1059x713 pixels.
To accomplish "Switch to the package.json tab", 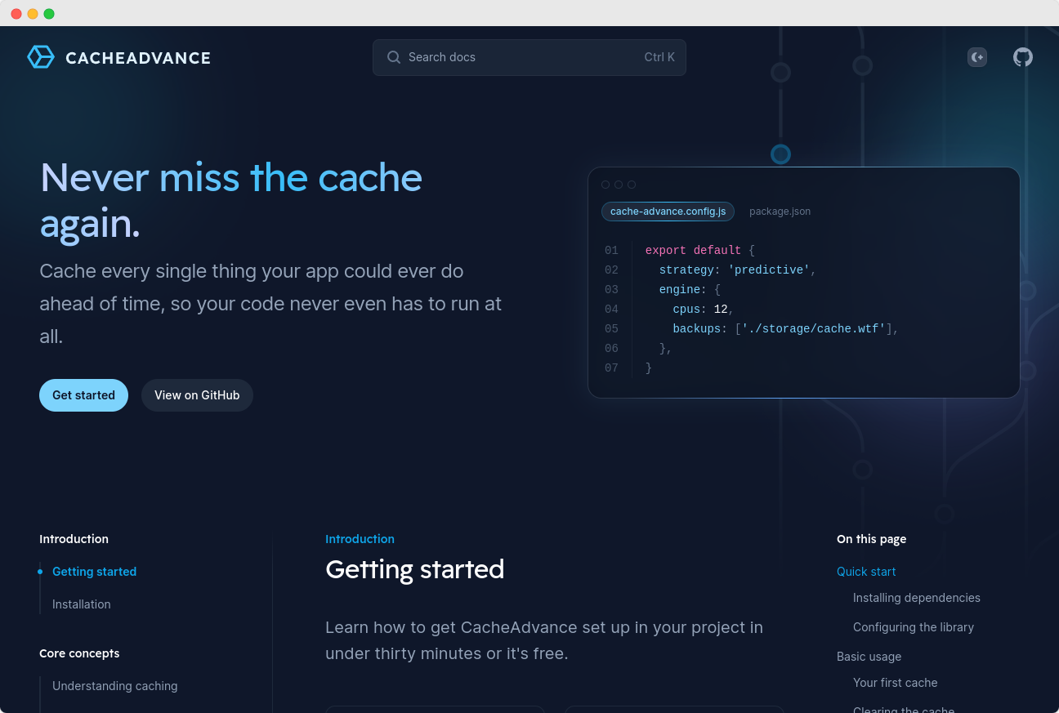I will 780,212.
